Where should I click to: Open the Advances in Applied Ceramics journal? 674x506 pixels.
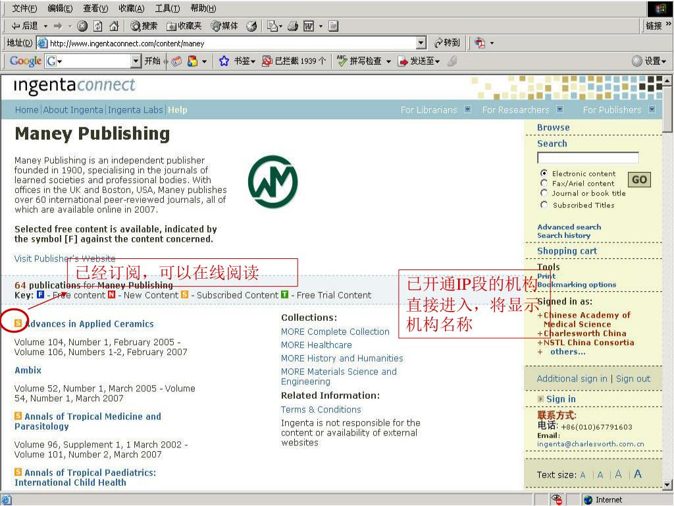89,323
